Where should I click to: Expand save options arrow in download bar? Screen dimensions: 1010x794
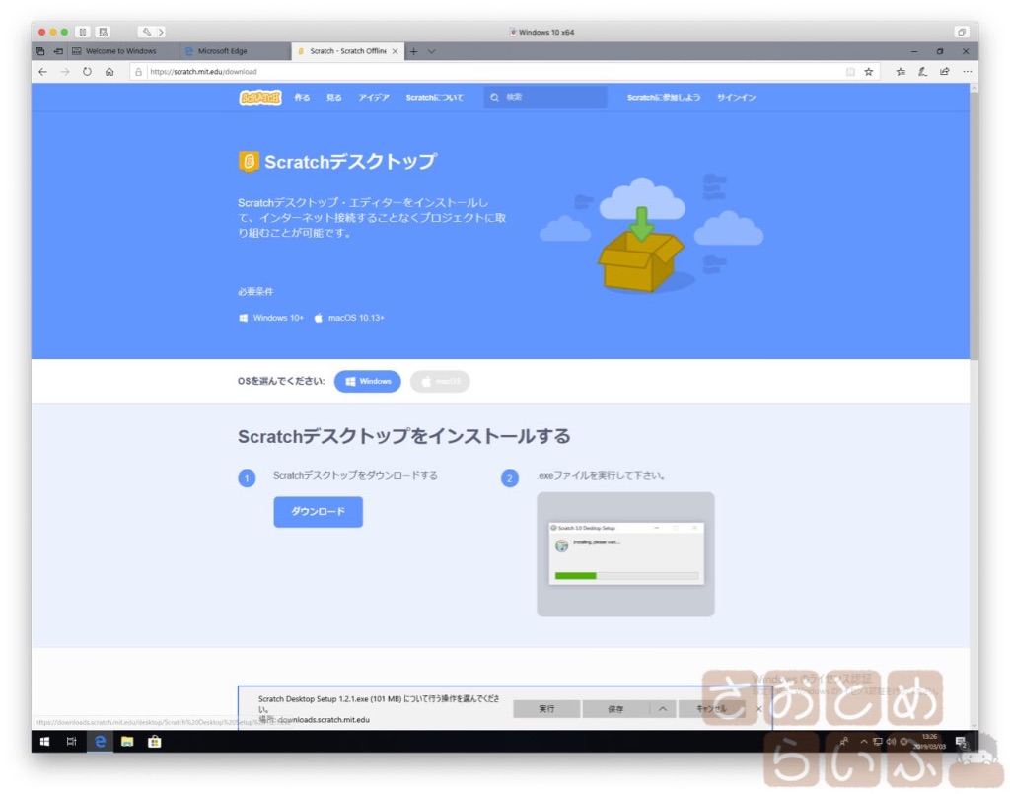point(663,709)
